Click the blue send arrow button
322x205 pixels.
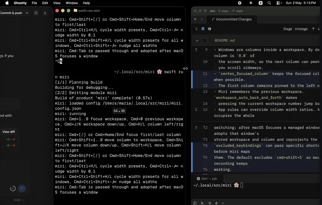tap(22, 188)
